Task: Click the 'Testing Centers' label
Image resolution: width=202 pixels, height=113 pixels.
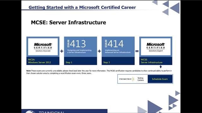Action: (140, 79)
